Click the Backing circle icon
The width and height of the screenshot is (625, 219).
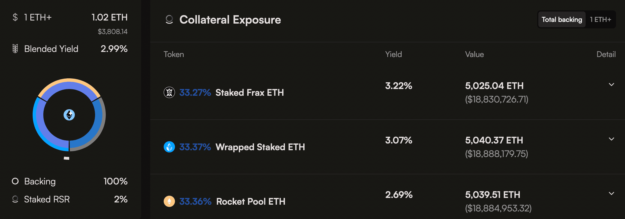tap(15, 181)
